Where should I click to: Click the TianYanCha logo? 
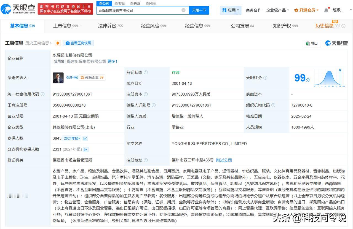[x=18, y=9]
